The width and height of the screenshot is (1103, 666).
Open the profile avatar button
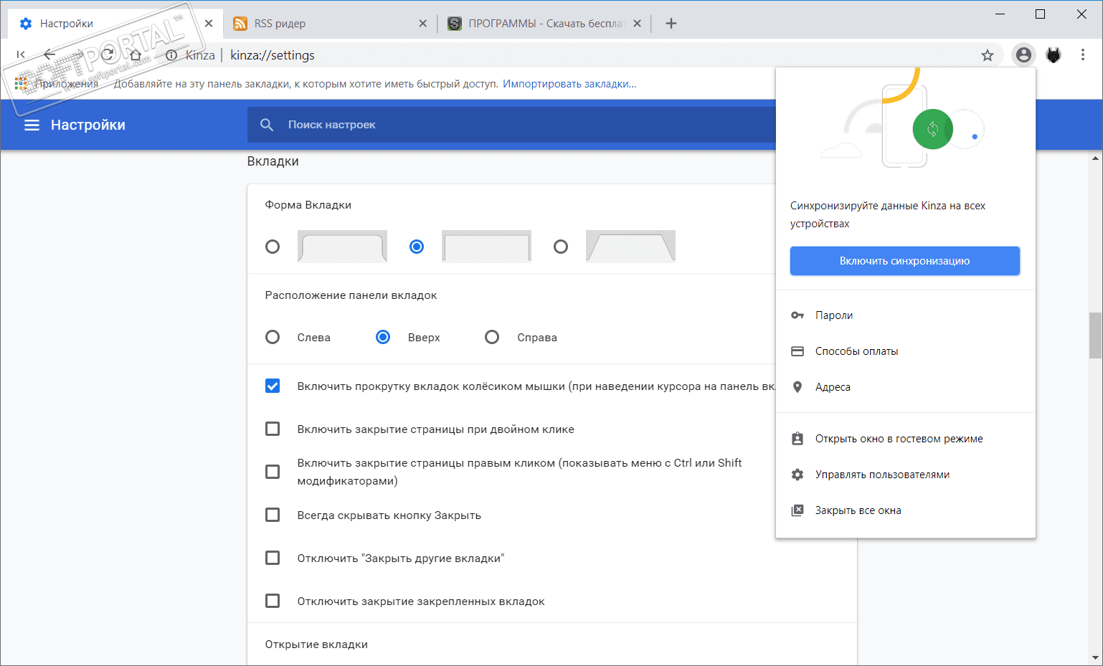point(1023,55)
